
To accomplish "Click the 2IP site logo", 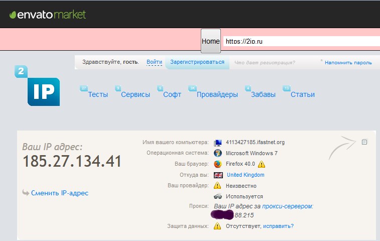I will tap(37, 85).
